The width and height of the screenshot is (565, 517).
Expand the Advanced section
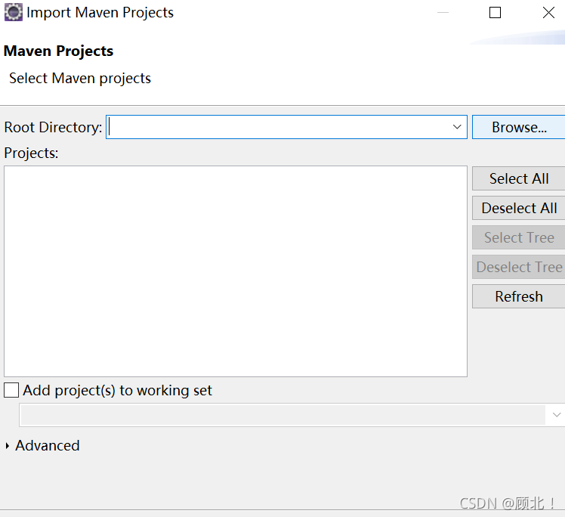point(8,446)
